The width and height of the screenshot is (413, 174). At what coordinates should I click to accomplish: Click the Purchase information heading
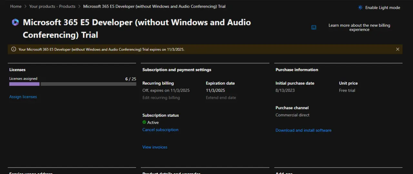297,70
